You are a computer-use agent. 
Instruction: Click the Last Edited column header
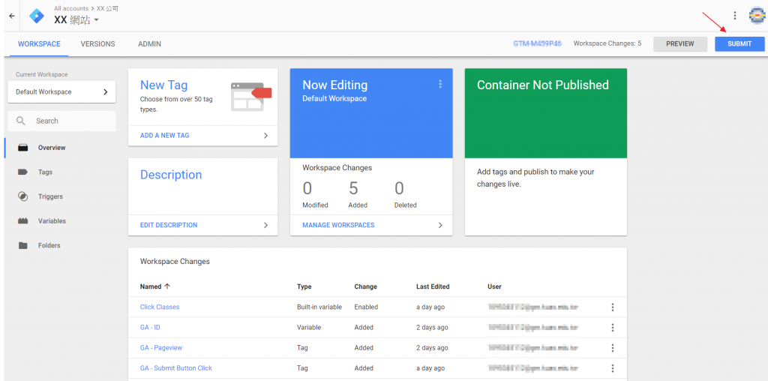tap(433, 286)
